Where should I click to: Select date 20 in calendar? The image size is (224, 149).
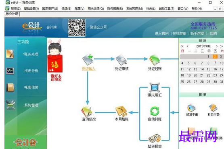click(195, 75)
